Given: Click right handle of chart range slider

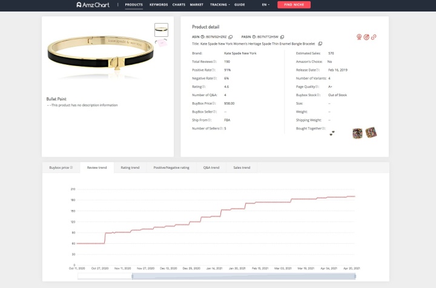Looking at the screenshot, I should [x=355, y=276].
